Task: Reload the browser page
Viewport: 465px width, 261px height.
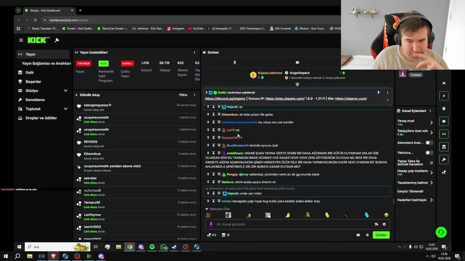Action: pos(35,20)
